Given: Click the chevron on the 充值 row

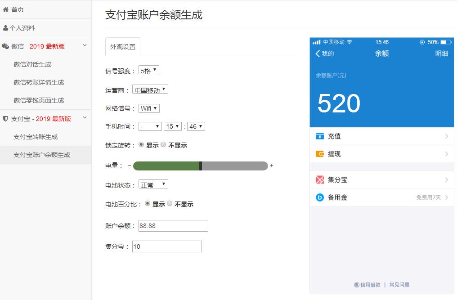Looking at the screenshot, I should 447,136.
